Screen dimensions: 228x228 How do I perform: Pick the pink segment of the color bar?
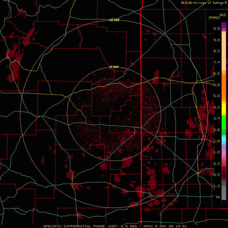tap(224, 154)
